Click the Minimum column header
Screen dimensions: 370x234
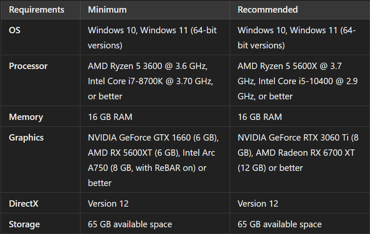coord(107,9)
